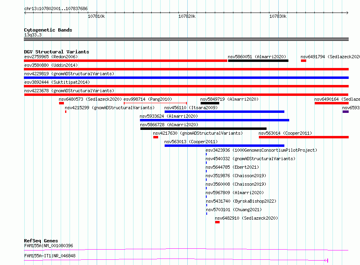Viewport: 360px width, 265px height.
Task: Open nsv5933624 (Almarri2020) label
Action: click(169, 116)
